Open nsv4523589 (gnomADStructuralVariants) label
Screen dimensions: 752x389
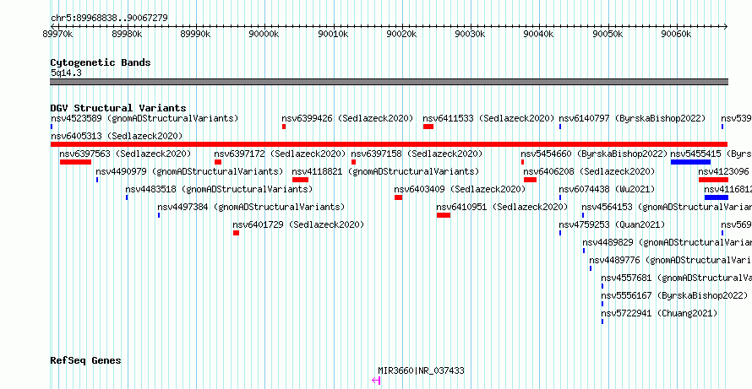pyautogui.click(x=144, y=118)
